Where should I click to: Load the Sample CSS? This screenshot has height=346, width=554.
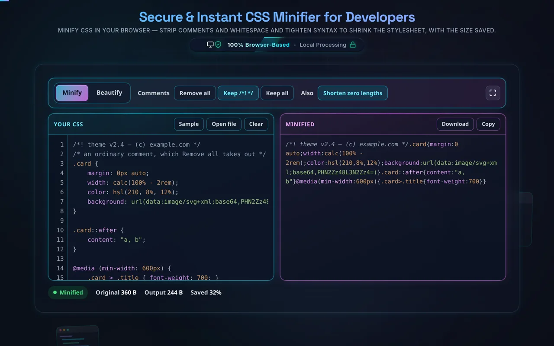point(189,124)
